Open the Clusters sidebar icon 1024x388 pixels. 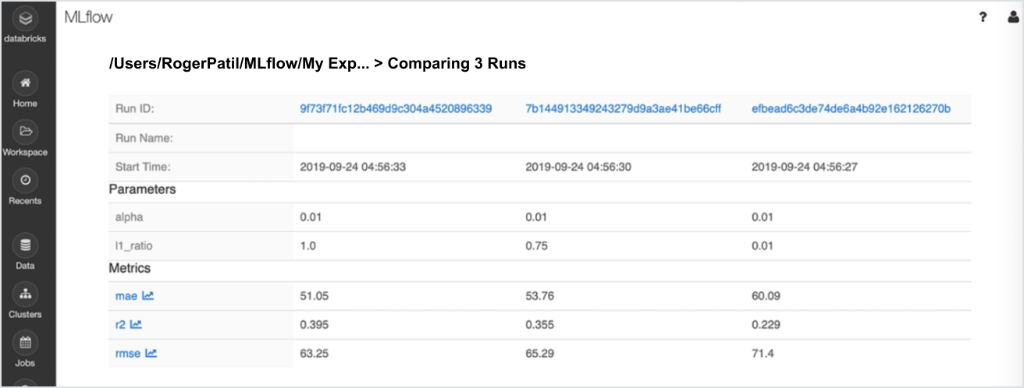pyautogui.click(x=25, y=294)
